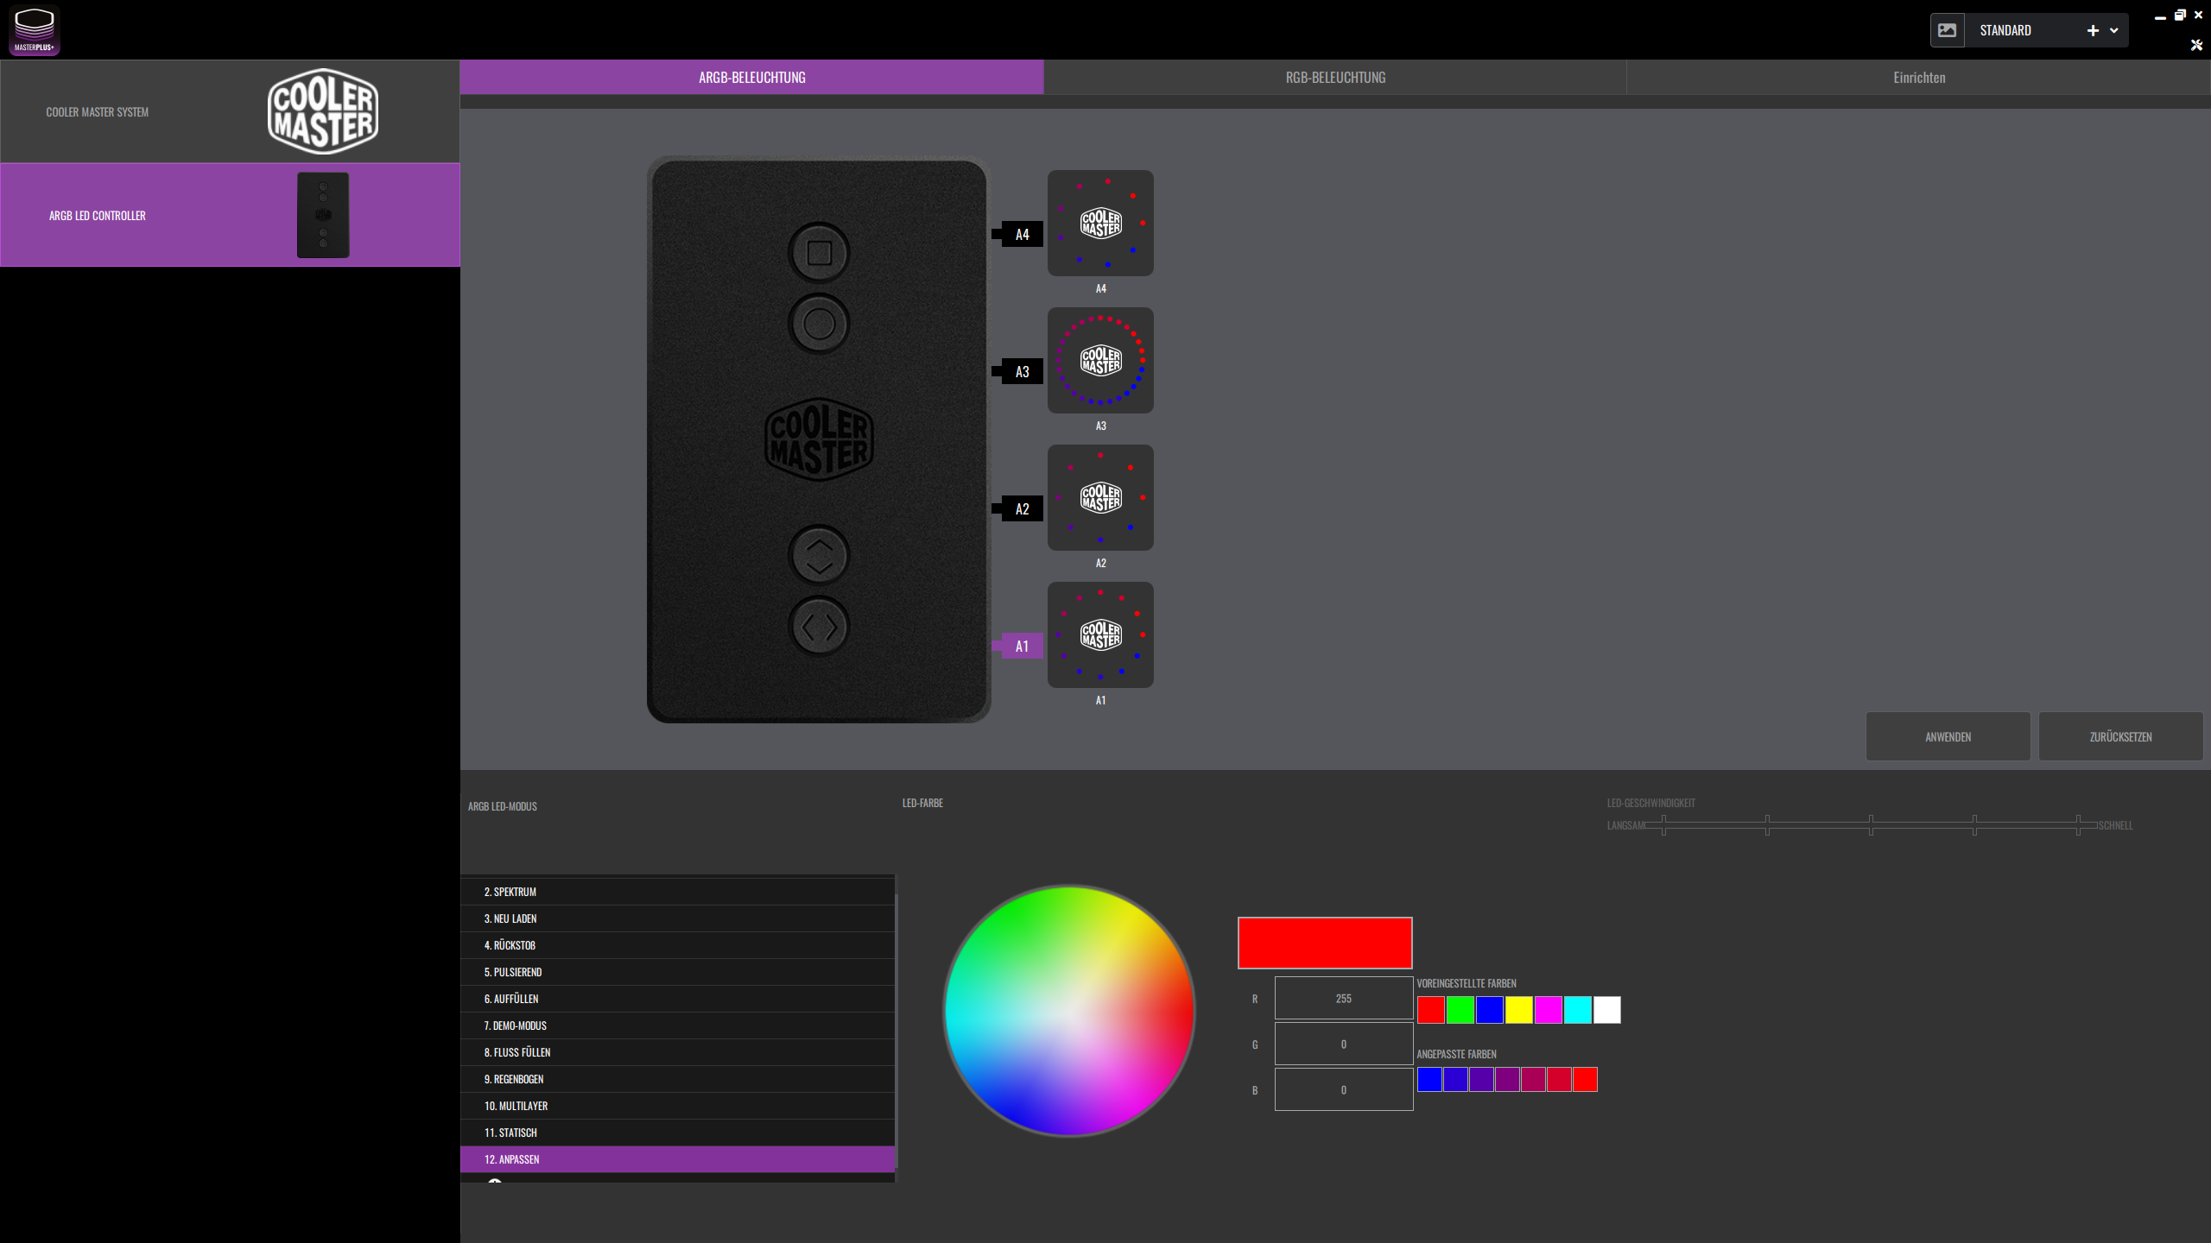Screen dimensions: 2211x1243
Task: Select the blue preset color
Action: tap(1490, 1010)
